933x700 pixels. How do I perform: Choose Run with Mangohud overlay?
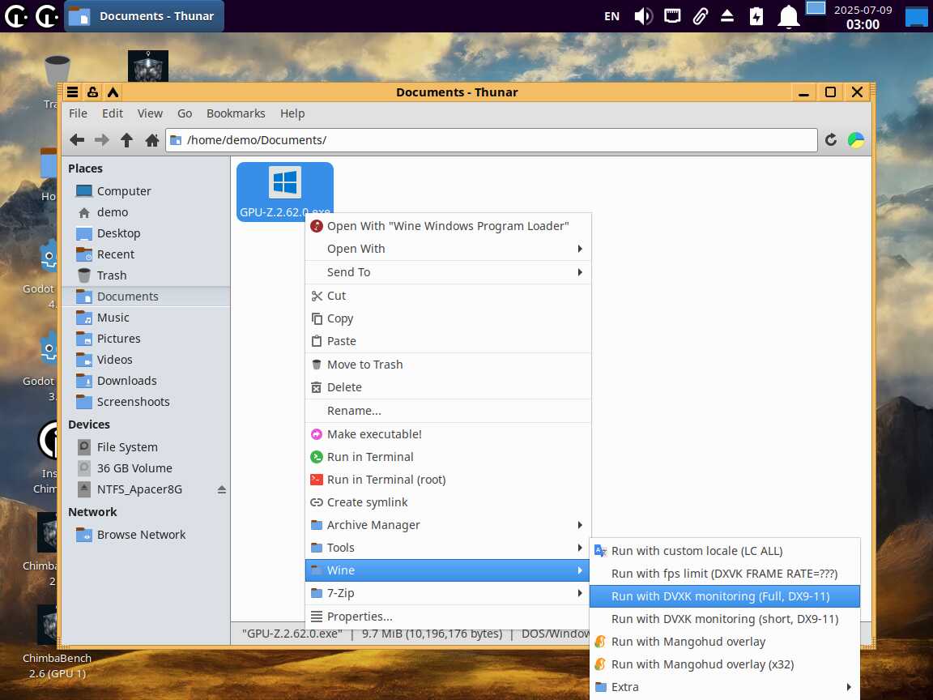(725, 642)
